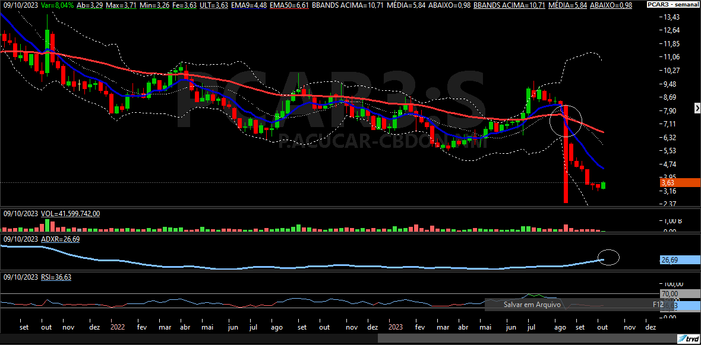Viewport: 701px width, 345px height.
Task: Select the EMA50=6,61 indicator label
Action: (289, 5)
